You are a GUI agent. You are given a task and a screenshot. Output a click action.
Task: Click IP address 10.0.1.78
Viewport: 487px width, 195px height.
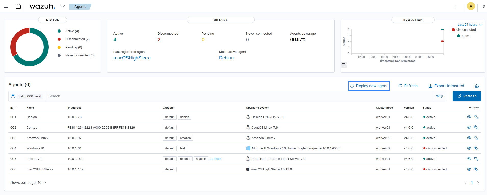(x=74, y=117)
